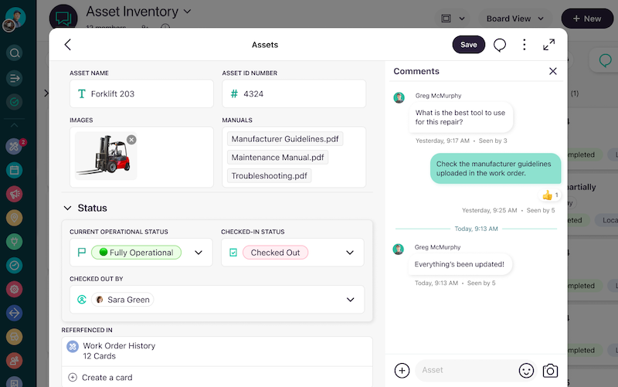Image resolution: width=618 pixels, height=387 pixels.
Task: Open the three-dot more options menu
Action: [525, 45]
